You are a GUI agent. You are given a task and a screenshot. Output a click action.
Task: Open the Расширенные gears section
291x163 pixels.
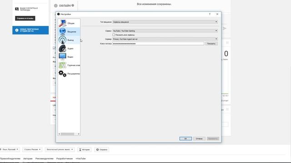(x=69, y=73)
